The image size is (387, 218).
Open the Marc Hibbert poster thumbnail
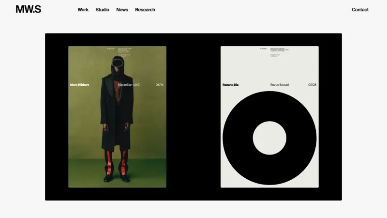[x=117, y=117]
